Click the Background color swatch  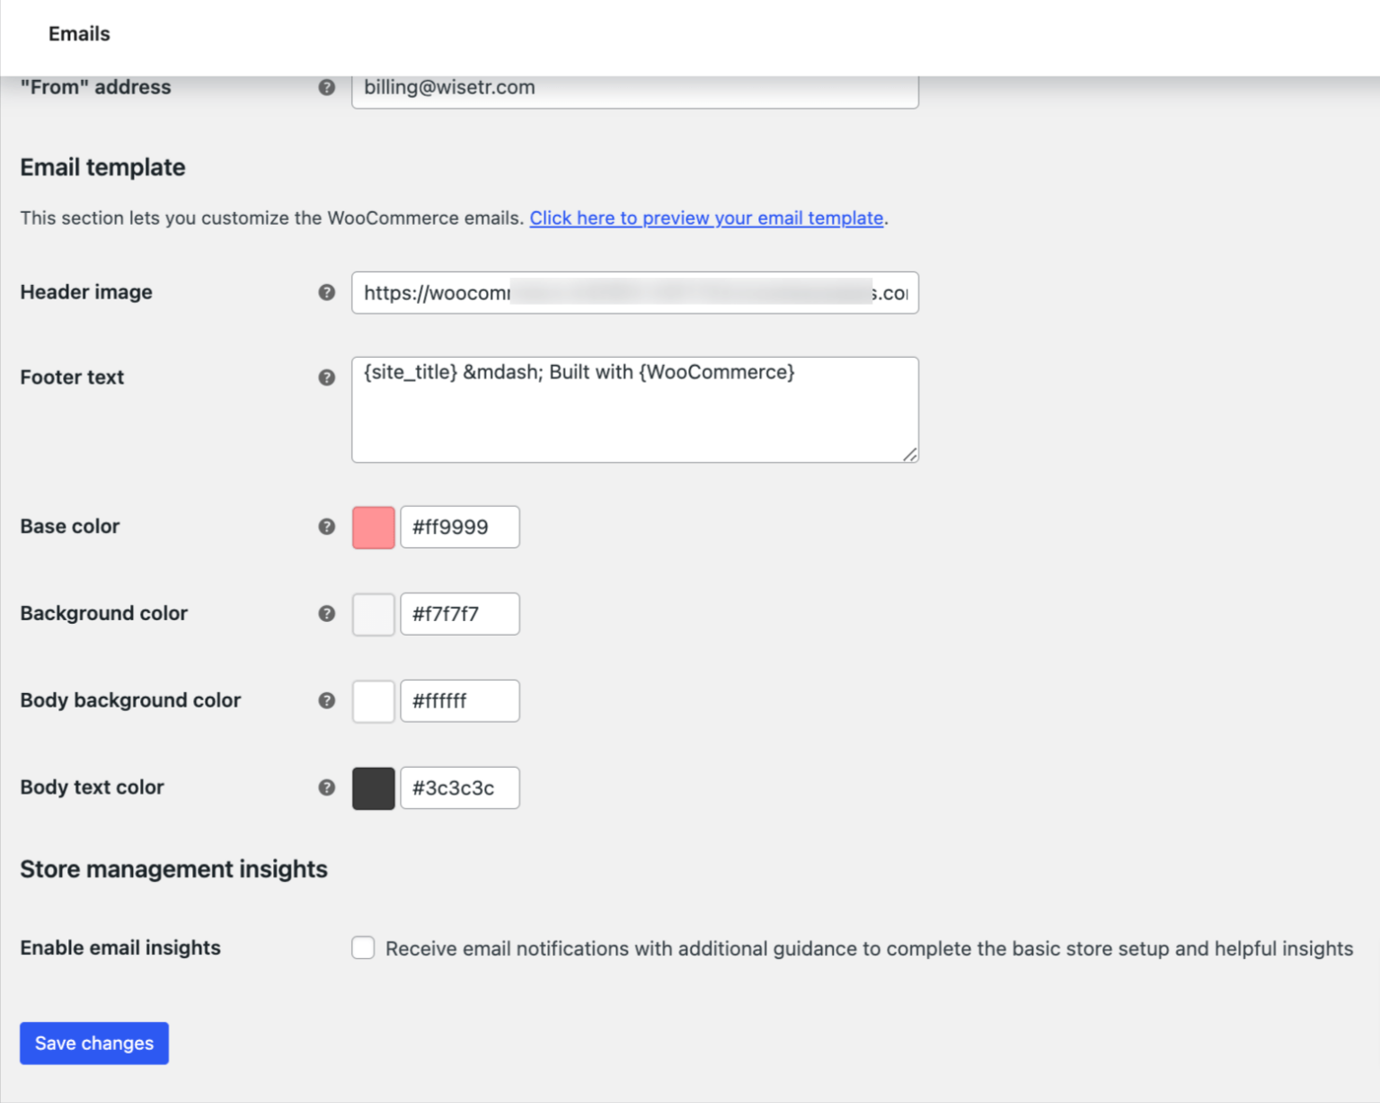(373, 613)
